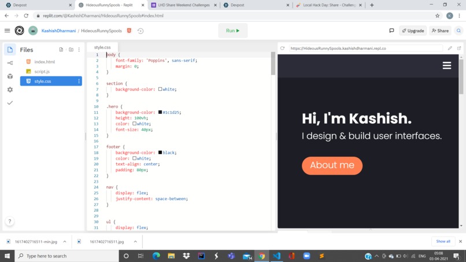Open the chat comments icon

coord(391,31)
